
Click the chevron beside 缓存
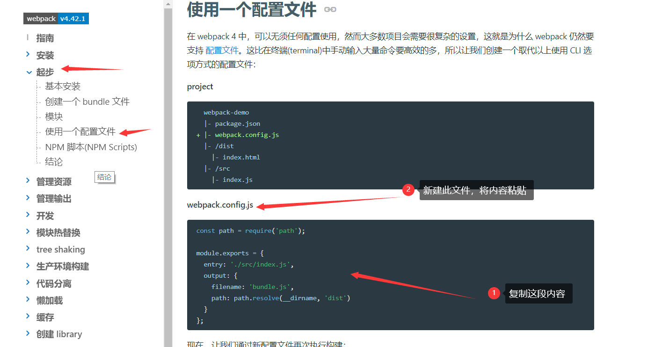pos(28,317)
